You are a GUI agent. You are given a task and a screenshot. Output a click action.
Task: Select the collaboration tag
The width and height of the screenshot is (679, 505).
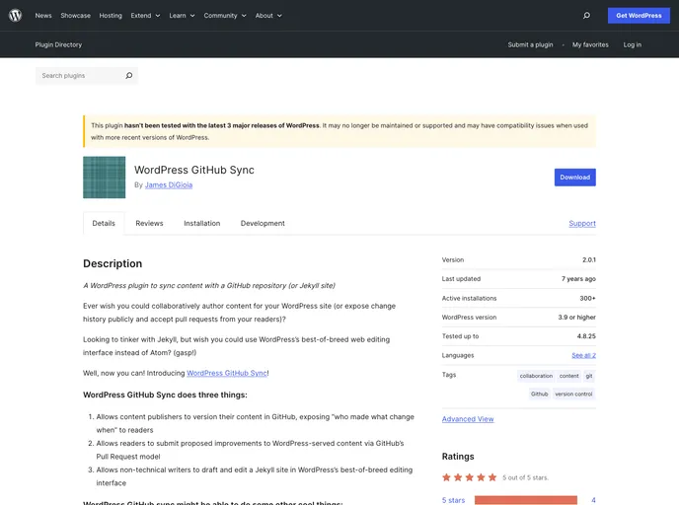[536, 376]
